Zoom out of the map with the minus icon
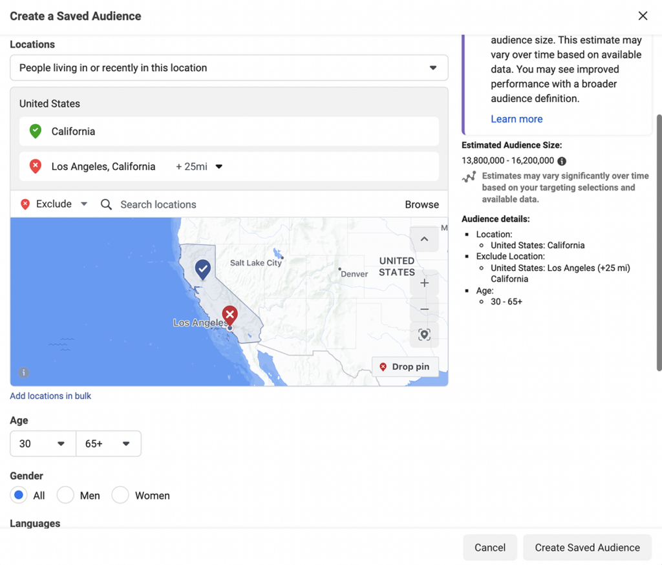This screenshot has width=662, height=565. pos(424,309)
